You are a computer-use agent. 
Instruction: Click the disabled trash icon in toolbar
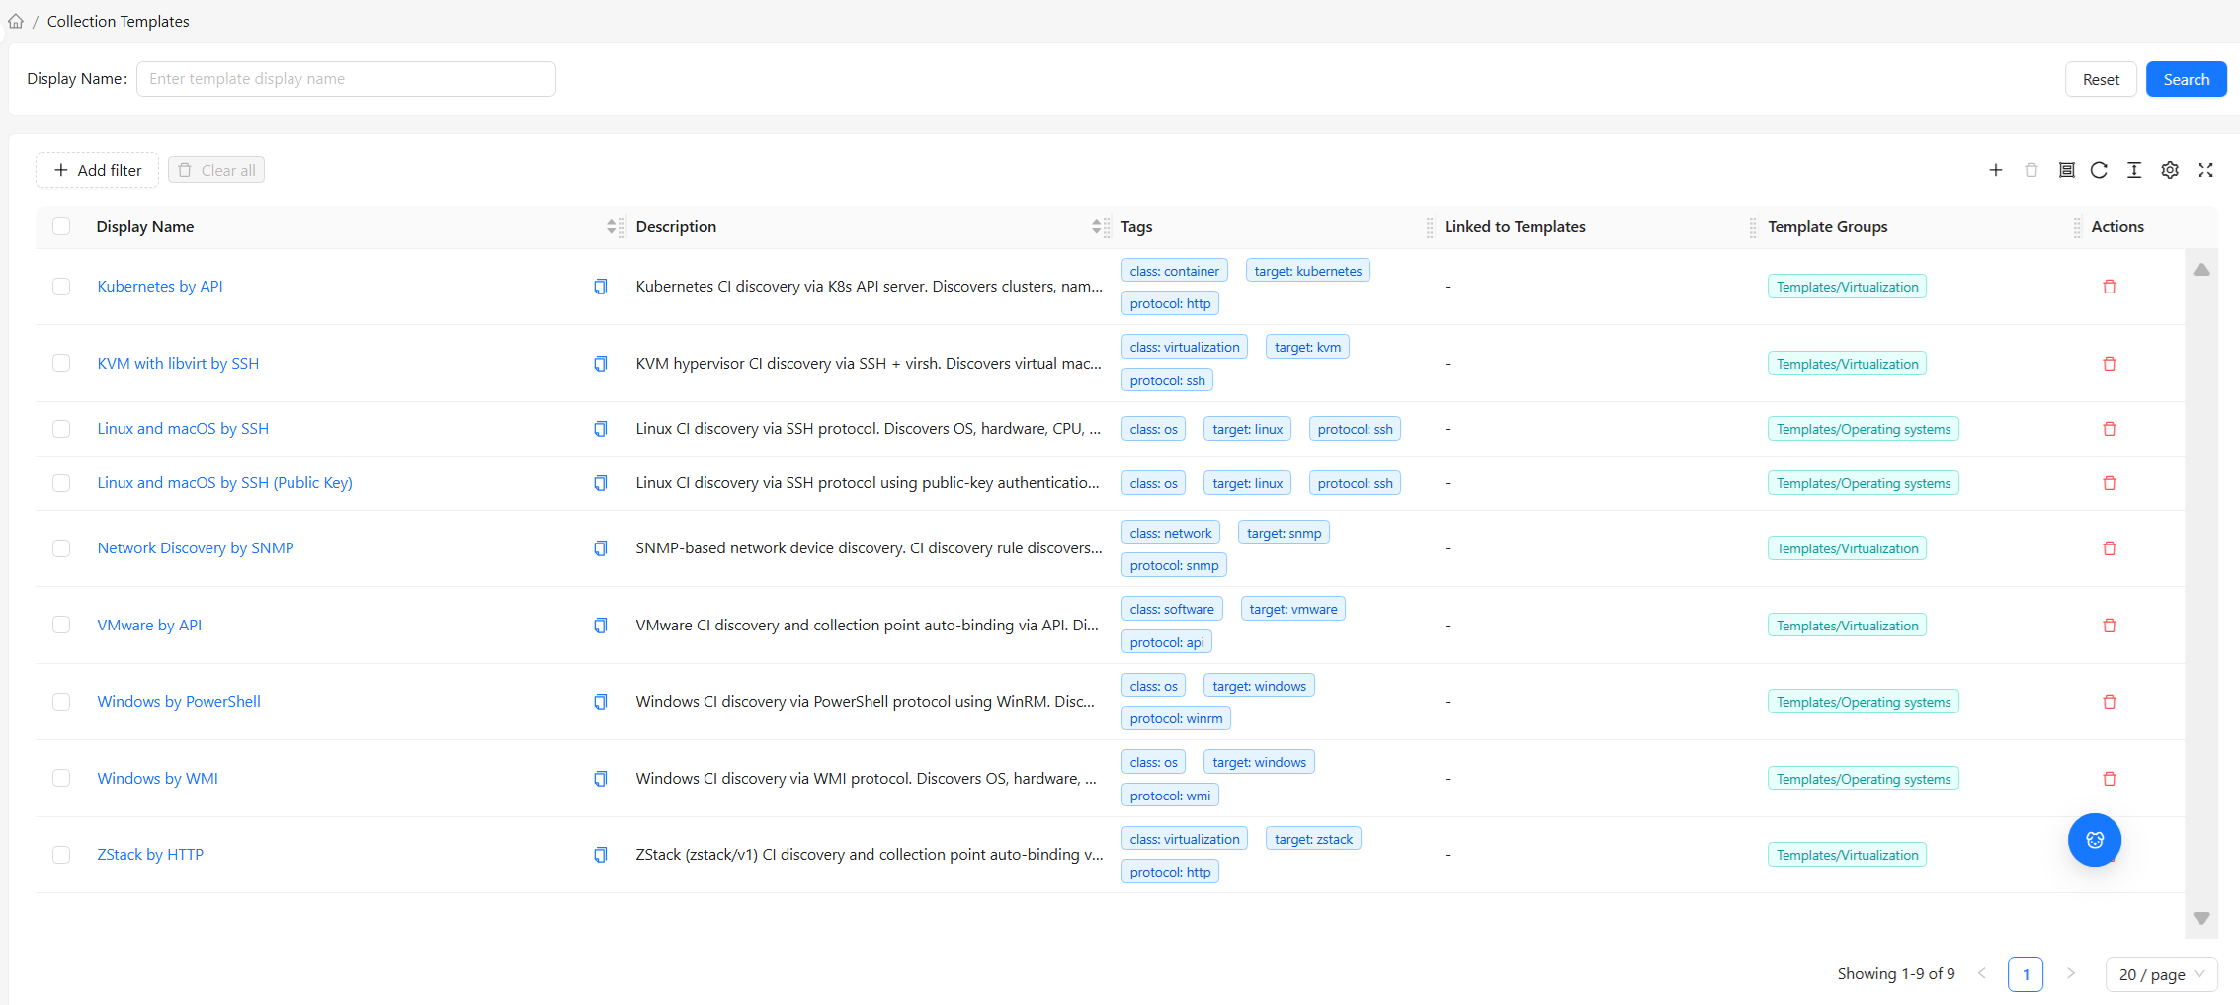coord(2032,170)
